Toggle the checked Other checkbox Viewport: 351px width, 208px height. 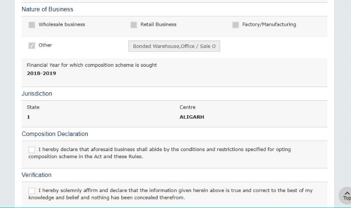pyautogui.click(x=32, y=46)
